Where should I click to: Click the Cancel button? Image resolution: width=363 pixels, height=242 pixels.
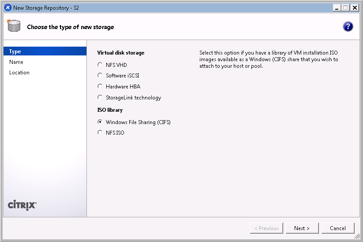pyautogui.click(x=338, y=228)
